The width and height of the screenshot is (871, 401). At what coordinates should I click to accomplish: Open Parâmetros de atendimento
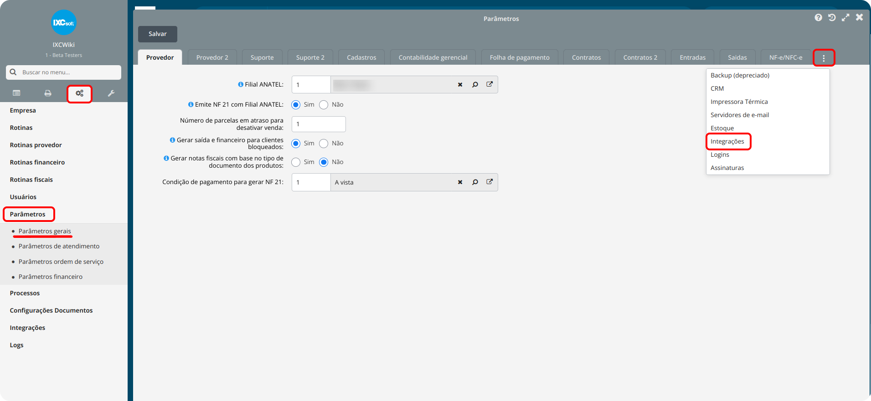coord(59,246)
